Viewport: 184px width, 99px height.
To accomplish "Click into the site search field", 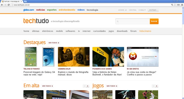I will [132, 21].
